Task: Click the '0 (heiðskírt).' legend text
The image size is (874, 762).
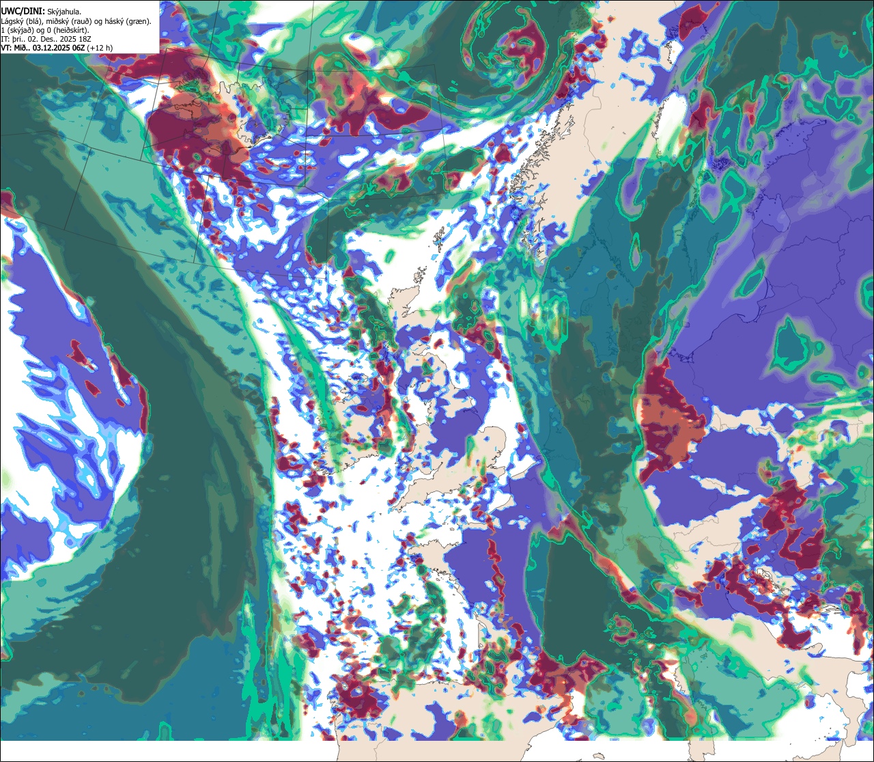Action: (68, 31)
